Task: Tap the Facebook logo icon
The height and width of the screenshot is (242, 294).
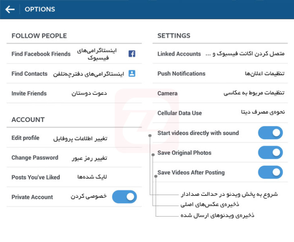Action: click(132, 54)
